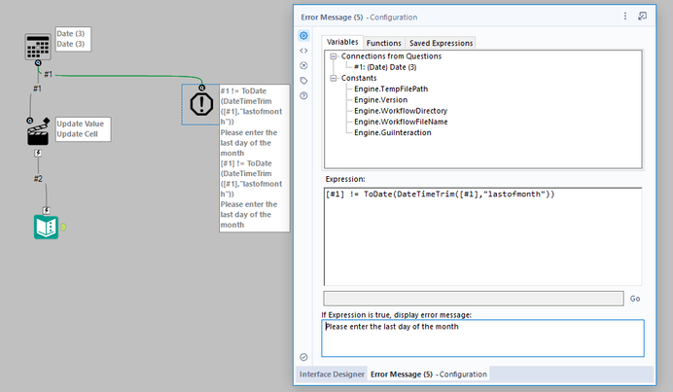The width and height of the screenshot is (673, 392).
Task: Click the 'Constants' tree label
Action: (359, 78)
